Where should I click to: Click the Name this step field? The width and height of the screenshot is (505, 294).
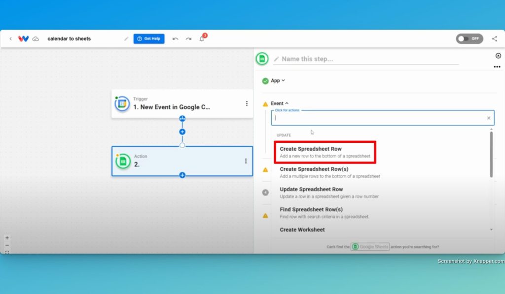[x=366, y=59]
